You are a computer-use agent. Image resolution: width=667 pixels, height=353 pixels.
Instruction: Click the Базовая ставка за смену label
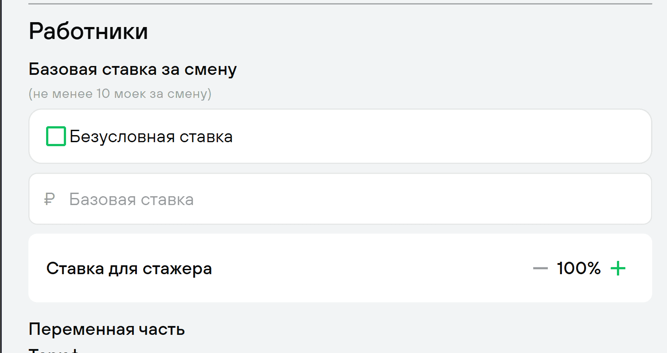pyautogui.click(x=132, y=69)
